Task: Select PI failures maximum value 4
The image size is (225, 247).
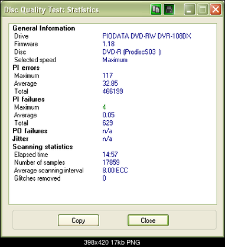Action: pos(104,107)
